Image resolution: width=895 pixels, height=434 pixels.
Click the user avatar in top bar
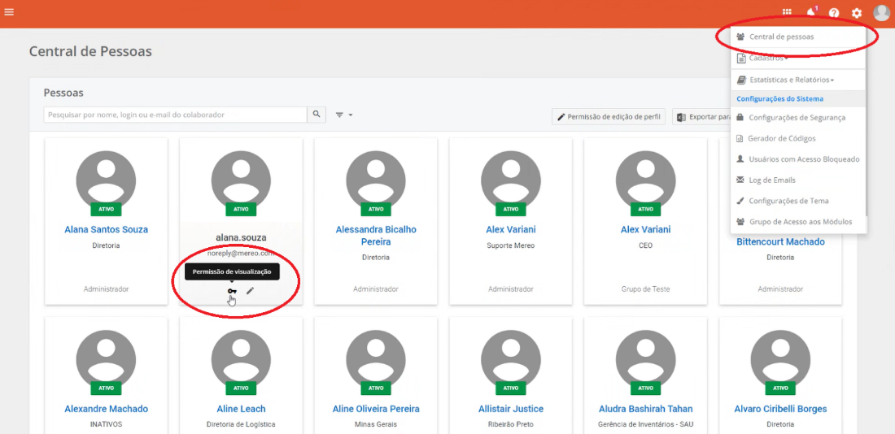tap(881, 13)
